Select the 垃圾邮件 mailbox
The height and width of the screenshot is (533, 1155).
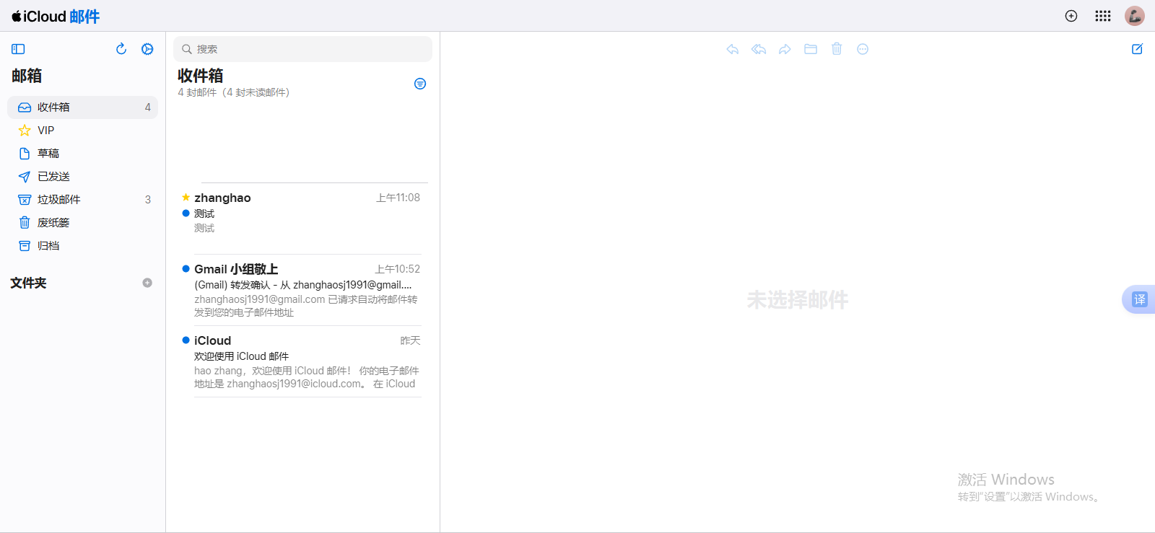coord(59,200)
